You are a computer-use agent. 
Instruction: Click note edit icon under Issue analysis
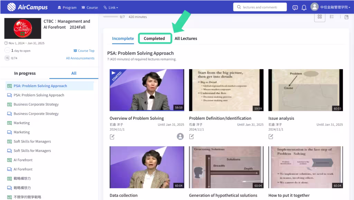pyautogui.click(x=271, y=136)
